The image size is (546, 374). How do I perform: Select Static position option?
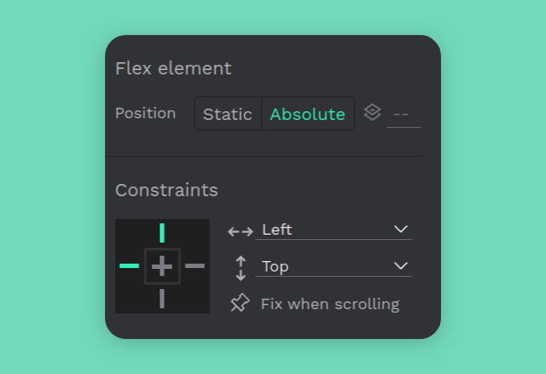point(227,114)
